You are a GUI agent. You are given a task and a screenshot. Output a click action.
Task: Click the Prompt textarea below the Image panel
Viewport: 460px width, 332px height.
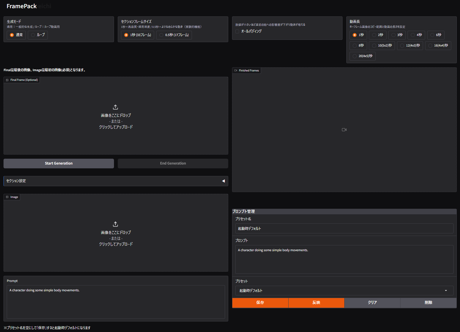coord(116,302)
